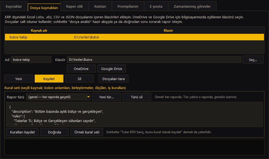Screen dimensions: 269x159
Task: Open the Rapor türü dropdown
Action: (x=58, y=97)
